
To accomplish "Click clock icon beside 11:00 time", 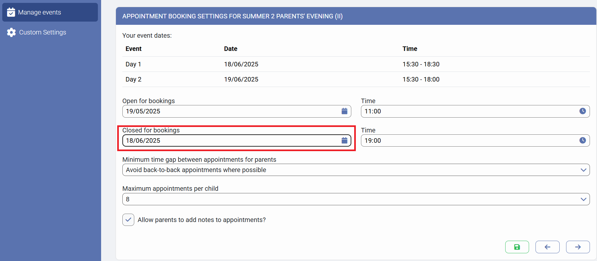I will click(x=583, y=111).
